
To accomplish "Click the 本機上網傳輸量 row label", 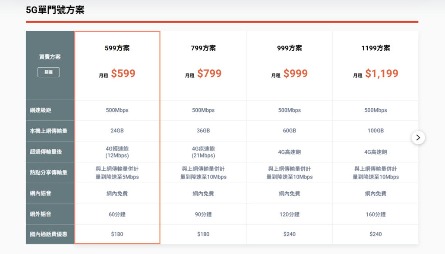I will (x=48, y=131).
